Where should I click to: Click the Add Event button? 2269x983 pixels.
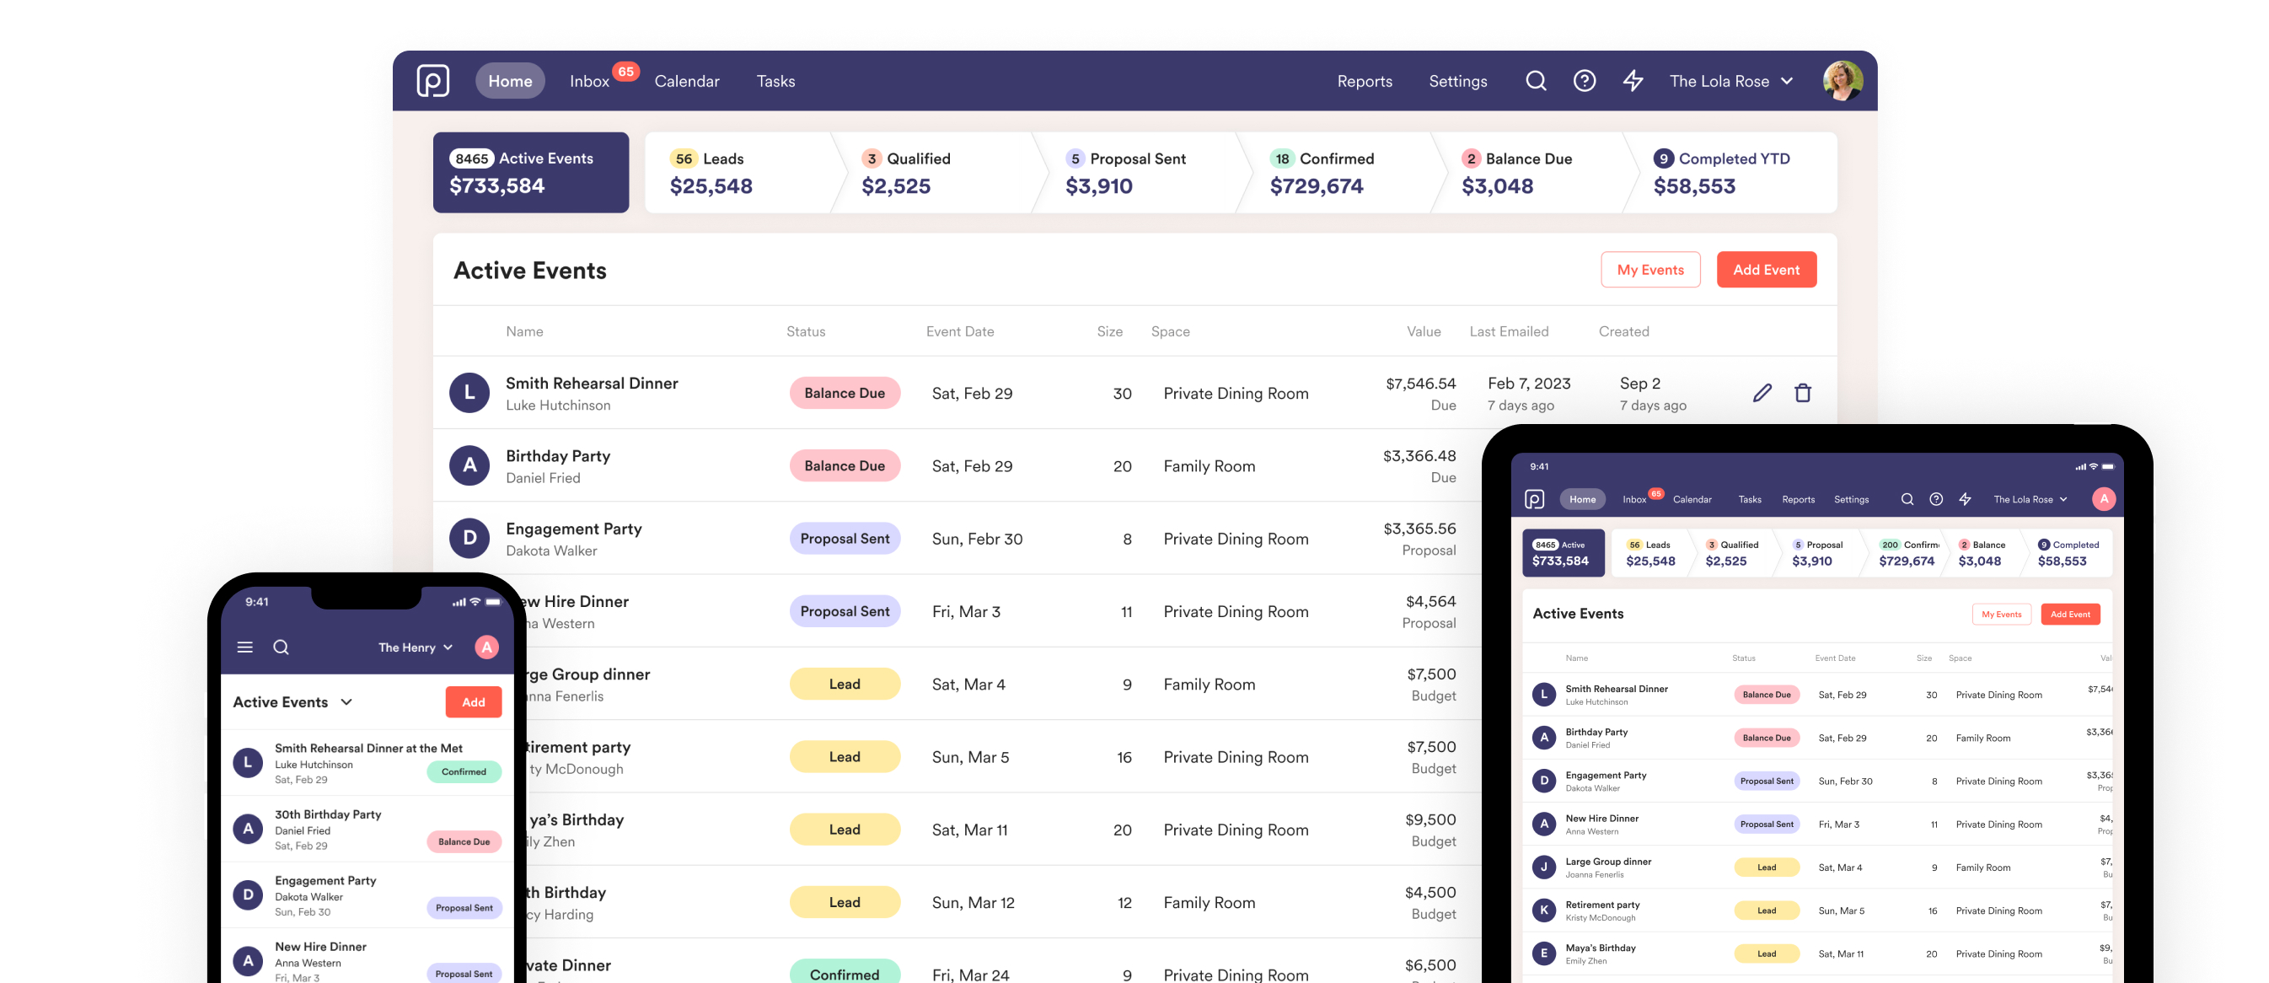[1765, 270]
